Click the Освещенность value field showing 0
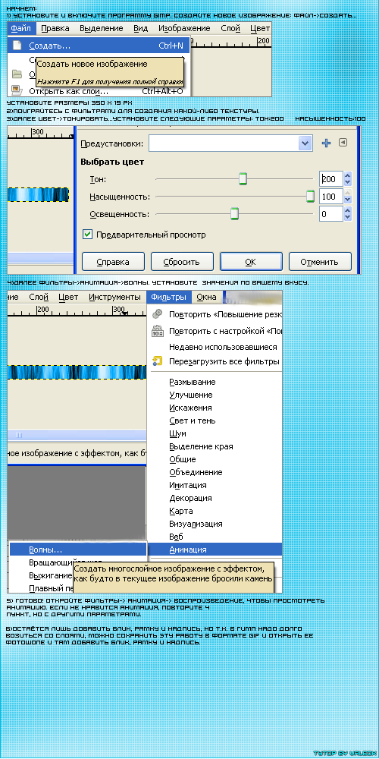This screenshot has height=759, width=379. coord(331,213)
